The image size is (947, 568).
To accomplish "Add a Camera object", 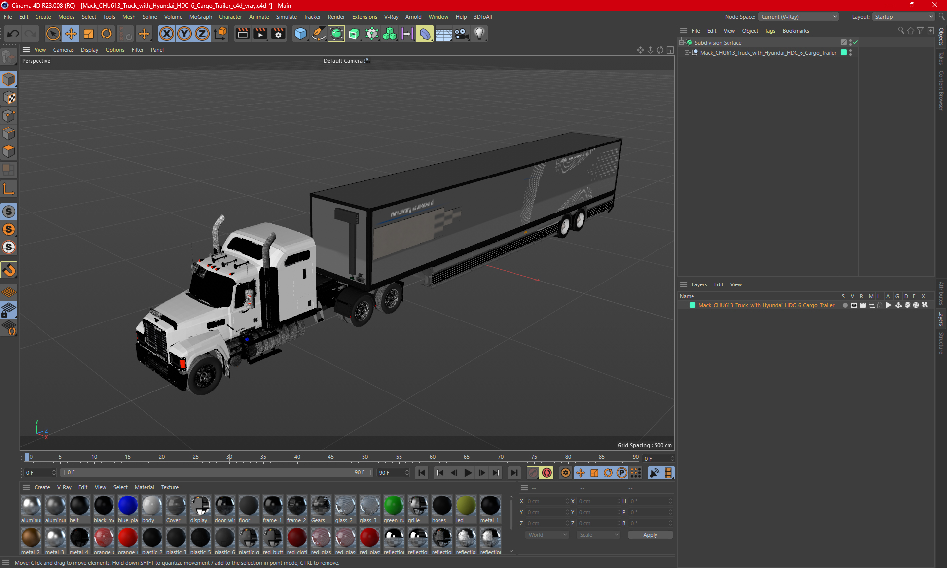I will tap(461, 34).
